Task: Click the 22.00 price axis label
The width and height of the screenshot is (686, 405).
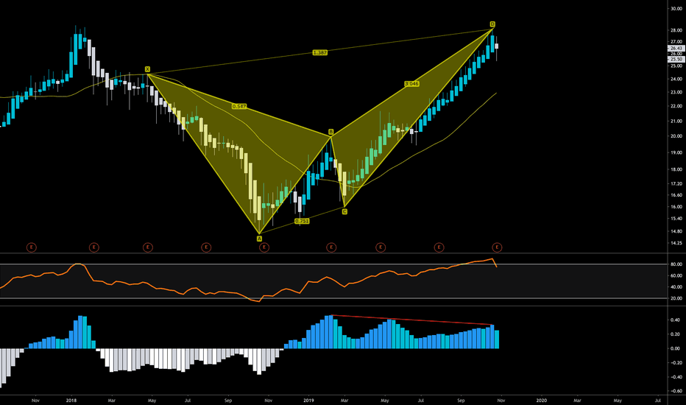Action: pos(676,106)
